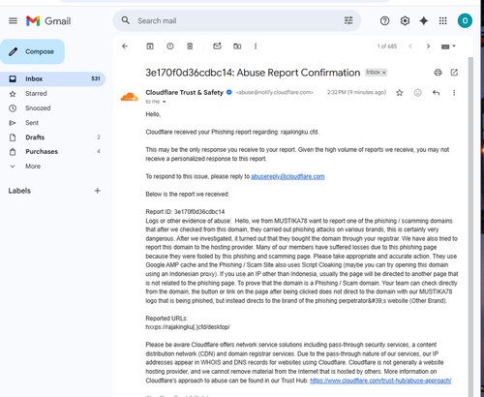
Task: Remove the Inbox label from email
Action: (384, 73)
